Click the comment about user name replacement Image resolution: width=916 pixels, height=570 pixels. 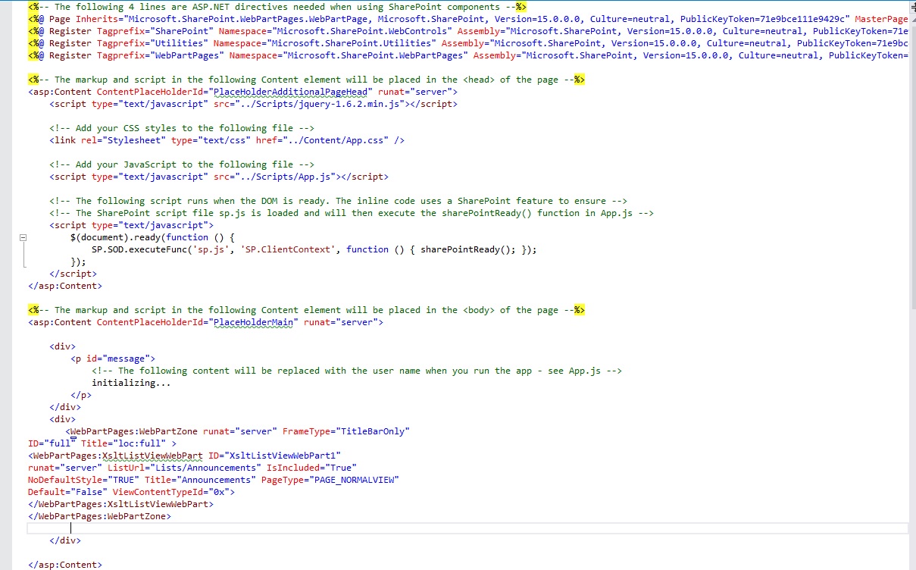click(x=357, y=371)
